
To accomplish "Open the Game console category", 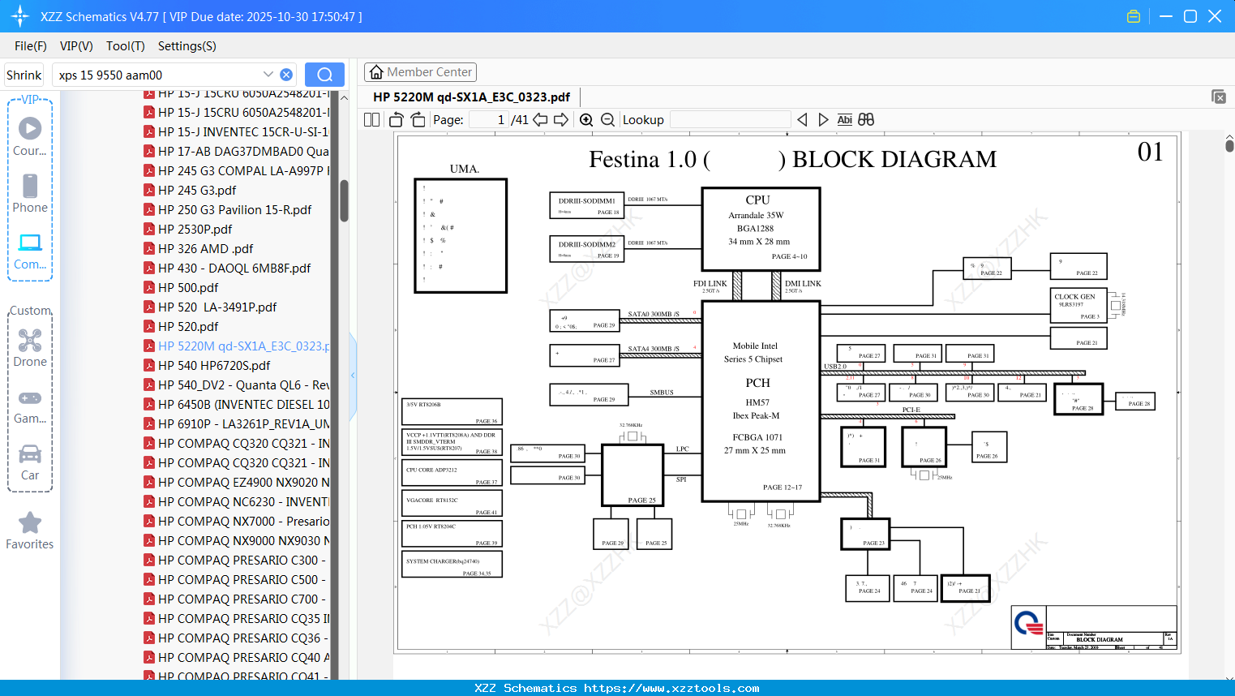I will click(30, 407).
